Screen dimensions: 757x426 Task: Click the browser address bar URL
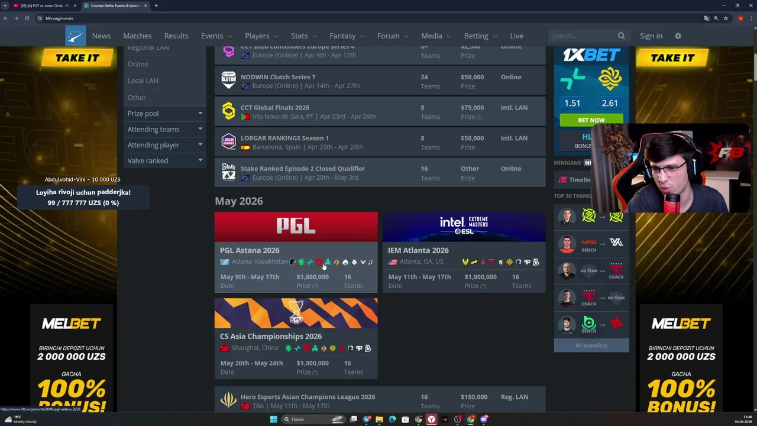coord(59,18)
